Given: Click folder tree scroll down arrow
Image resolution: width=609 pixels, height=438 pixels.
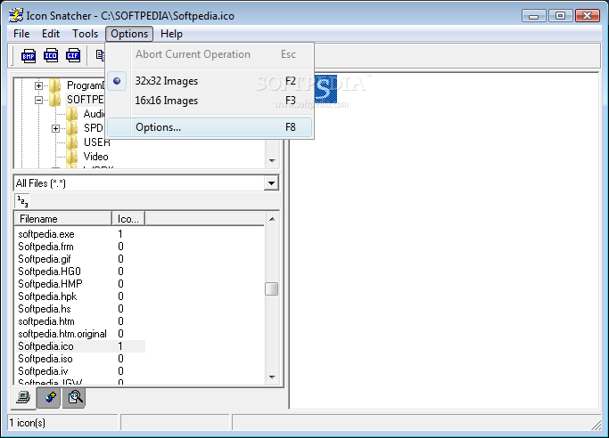Looking at the screenshot, I should [x=272, y=160].
